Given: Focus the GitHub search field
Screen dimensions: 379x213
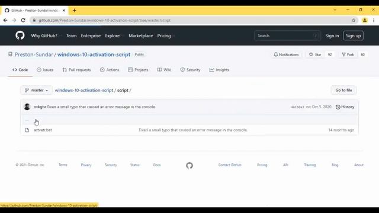Looking at the screenshot, I should pos(287,35).
